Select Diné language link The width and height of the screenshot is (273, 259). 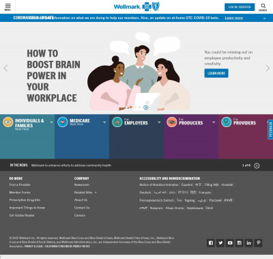210,208
